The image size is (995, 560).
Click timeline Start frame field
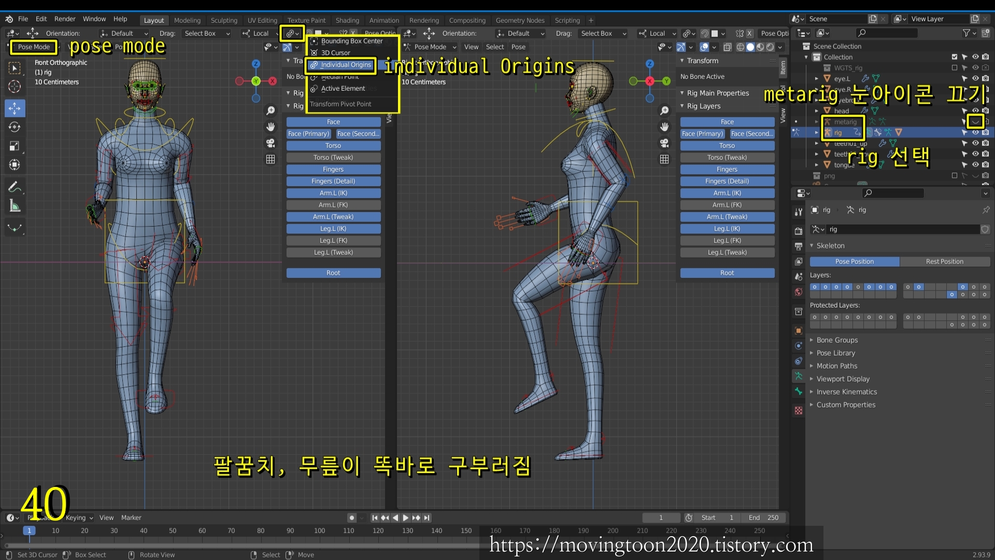718,517
